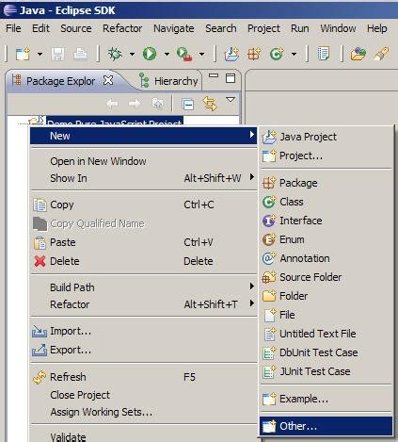This screenshot has height=442, width=398.
Task: Select Class in the New submenu
Action: point(326,202)
